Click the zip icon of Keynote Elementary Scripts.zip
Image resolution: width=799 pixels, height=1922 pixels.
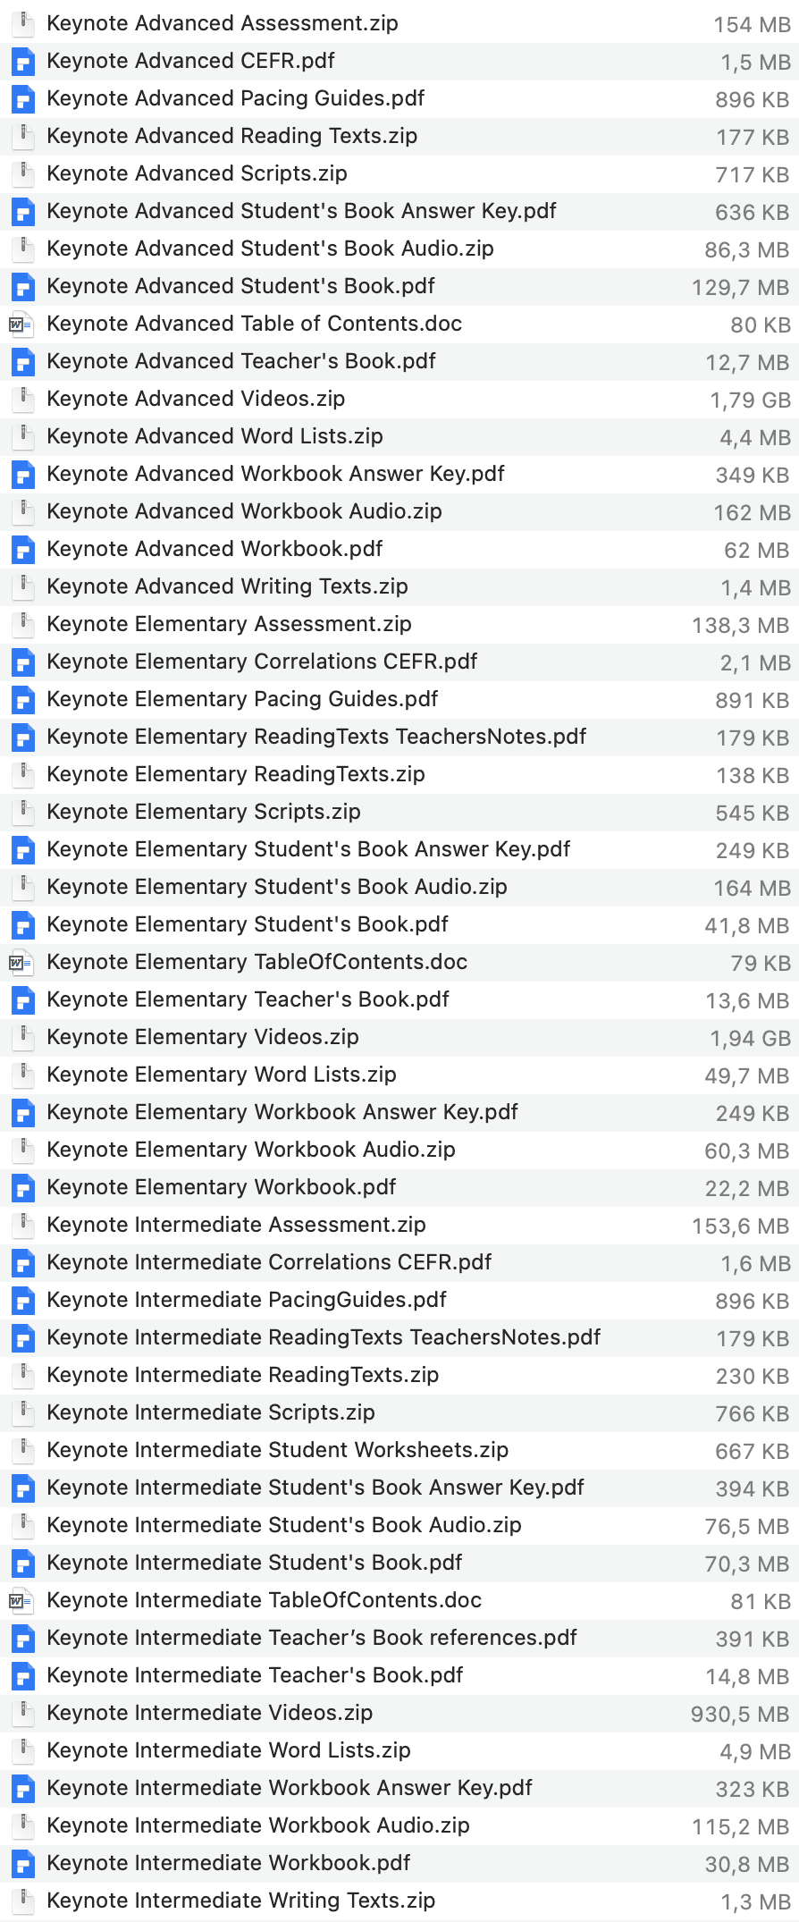[x=22, y=812]
